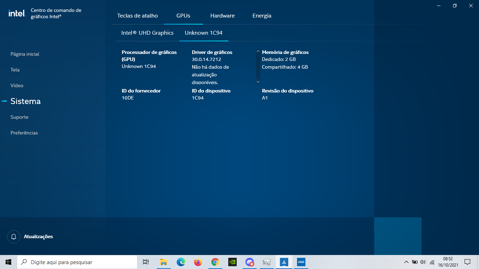
Task: Open Task View on the taskbar
Action: click(146, 262)
